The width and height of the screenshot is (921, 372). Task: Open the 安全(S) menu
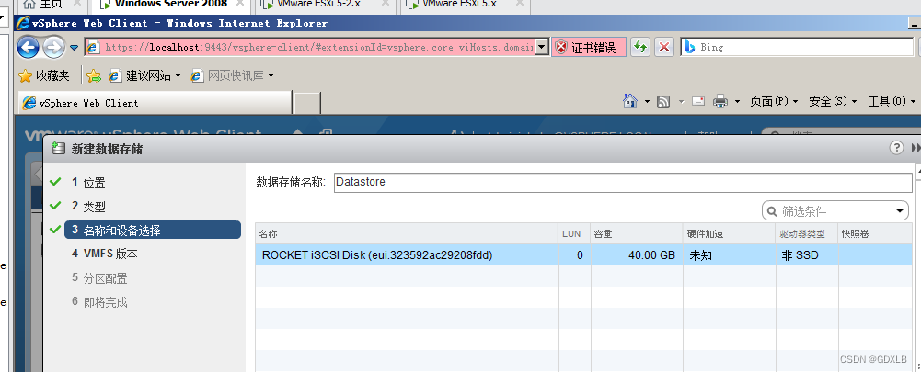[x=833, y=102]
